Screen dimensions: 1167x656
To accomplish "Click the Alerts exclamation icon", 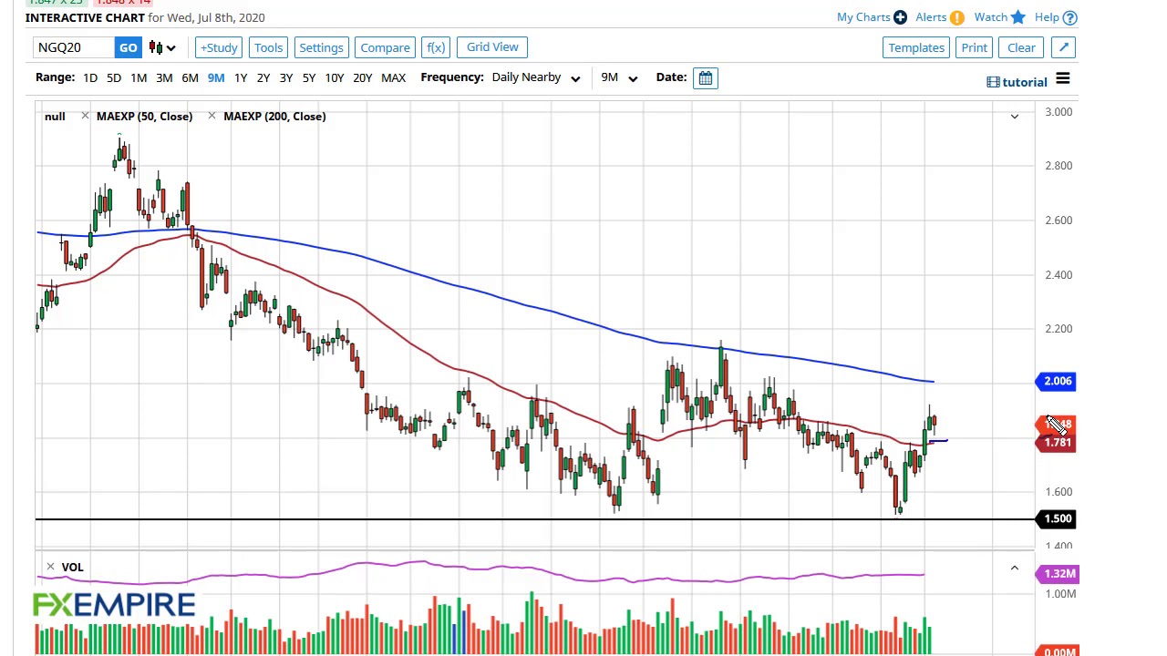I will point(957,17).
